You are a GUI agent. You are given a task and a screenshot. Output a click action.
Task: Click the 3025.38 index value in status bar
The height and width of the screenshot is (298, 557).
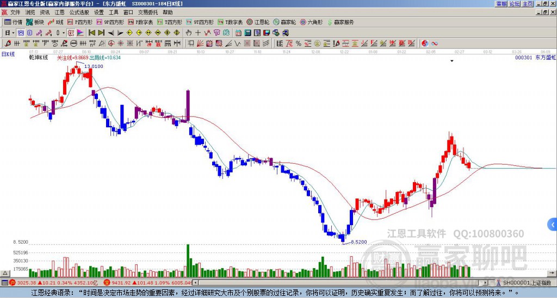(27, 283)
